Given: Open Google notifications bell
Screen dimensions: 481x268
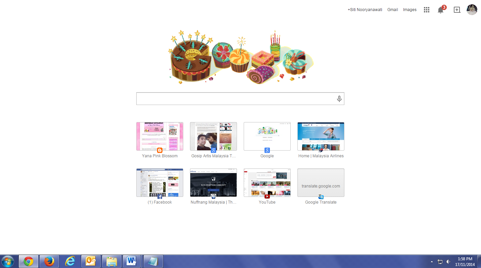Looking at the screenshot, I should pyautogui.click(x=441, y=9).
